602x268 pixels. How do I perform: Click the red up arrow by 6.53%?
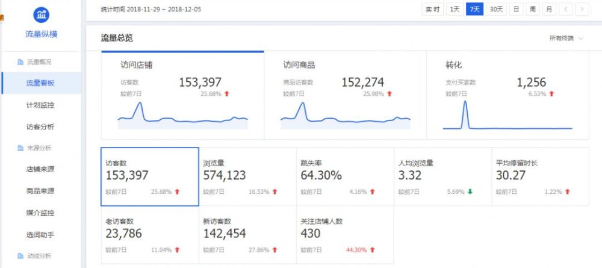point(551,94)
